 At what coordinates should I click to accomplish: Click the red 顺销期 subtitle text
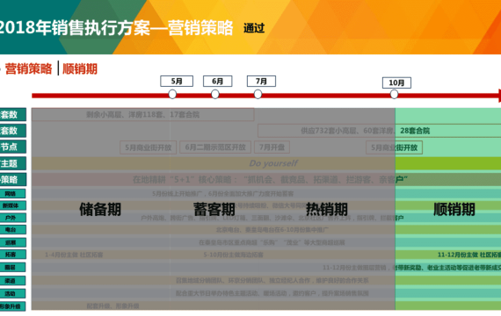point(80,68)
